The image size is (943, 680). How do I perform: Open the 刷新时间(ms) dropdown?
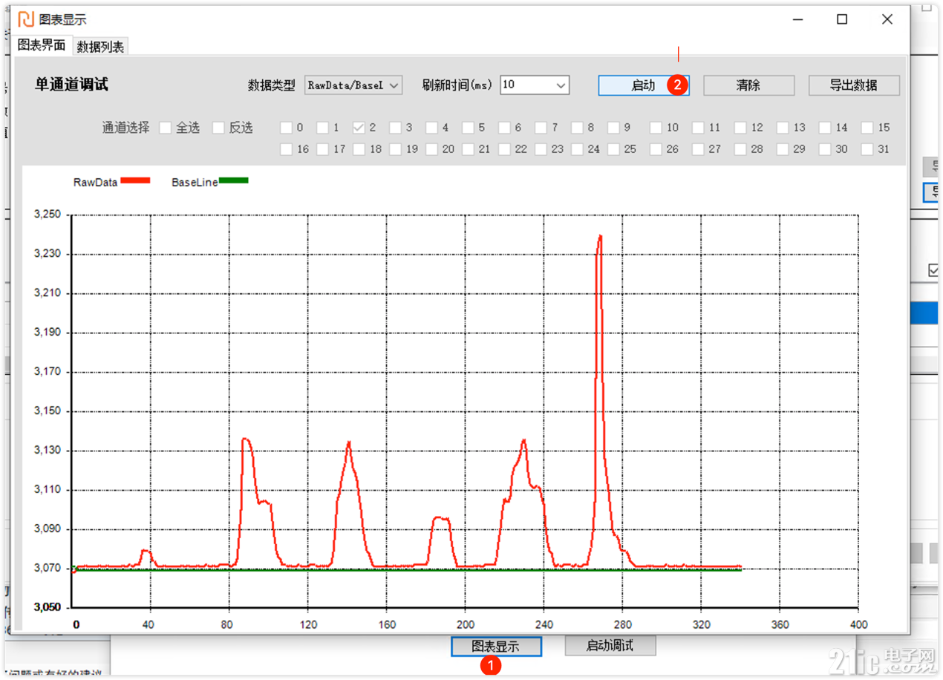535,85
